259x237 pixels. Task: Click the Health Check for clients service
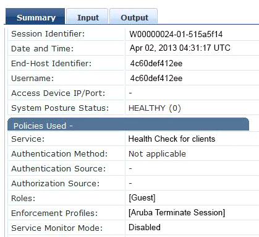172,139
